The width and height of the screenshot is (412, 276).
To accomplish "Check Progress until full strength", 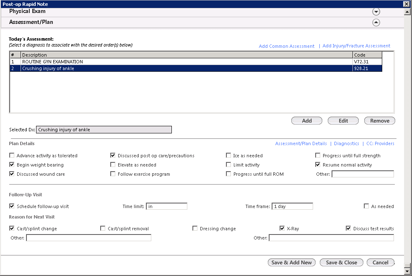I will coord(318,155).
